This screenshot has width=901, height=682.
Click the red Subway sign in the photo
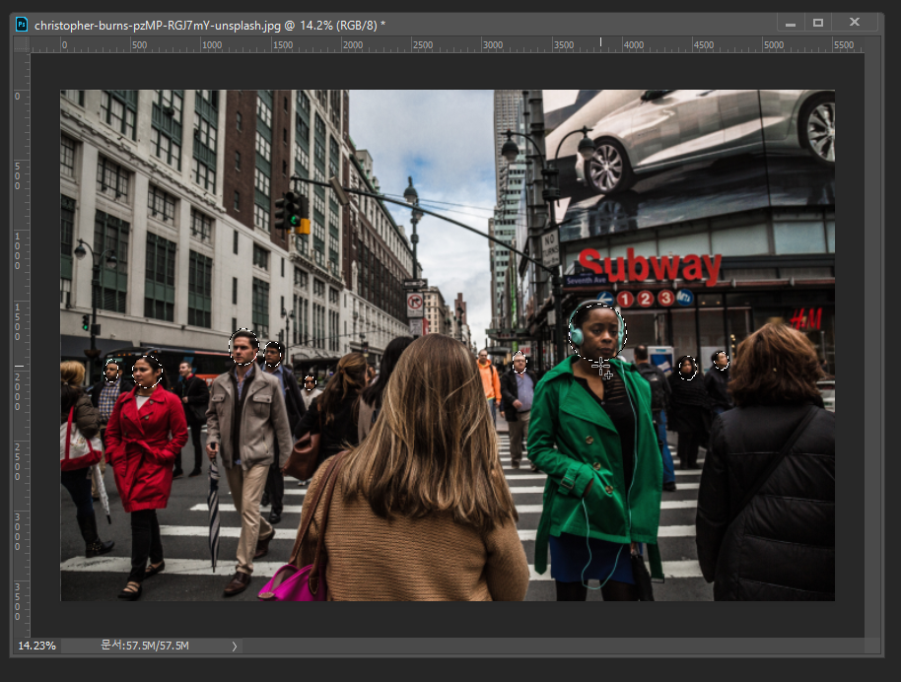tap(650, 267)
